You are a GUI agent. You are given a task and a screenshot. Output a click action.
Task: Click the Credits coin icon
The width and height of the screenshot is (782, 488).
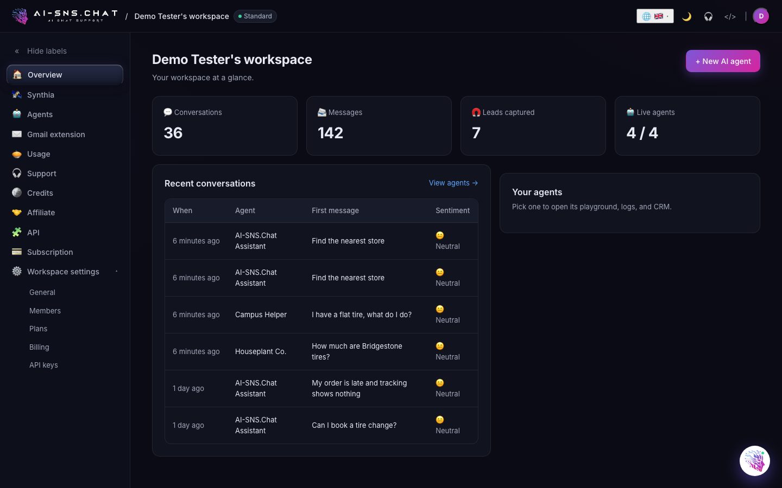pyautogui.click(x=17, y=193)
